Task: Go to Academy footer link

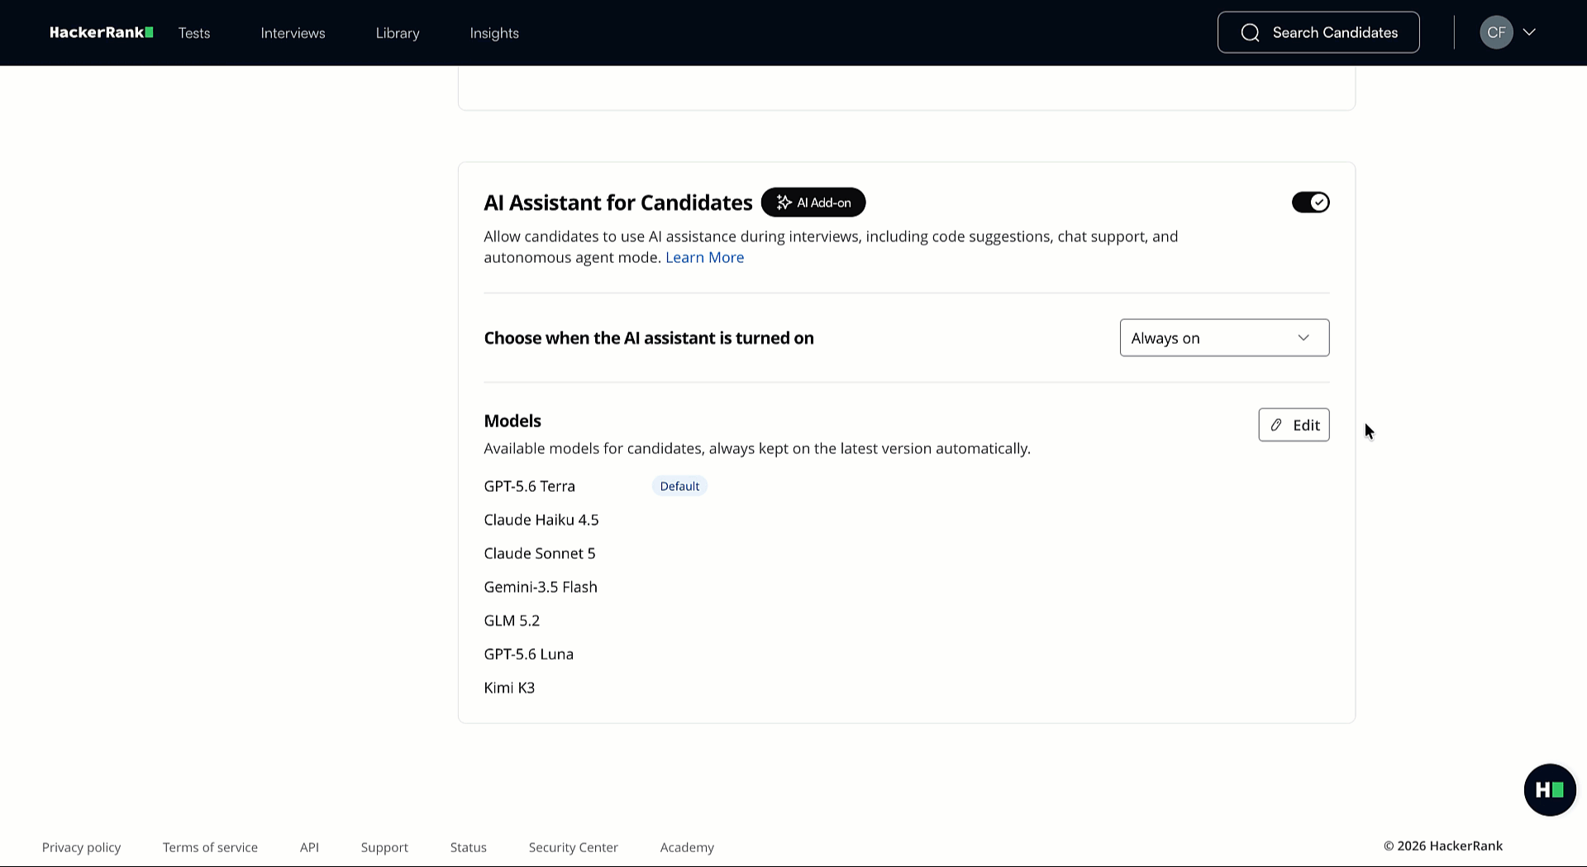Action: 687,847
